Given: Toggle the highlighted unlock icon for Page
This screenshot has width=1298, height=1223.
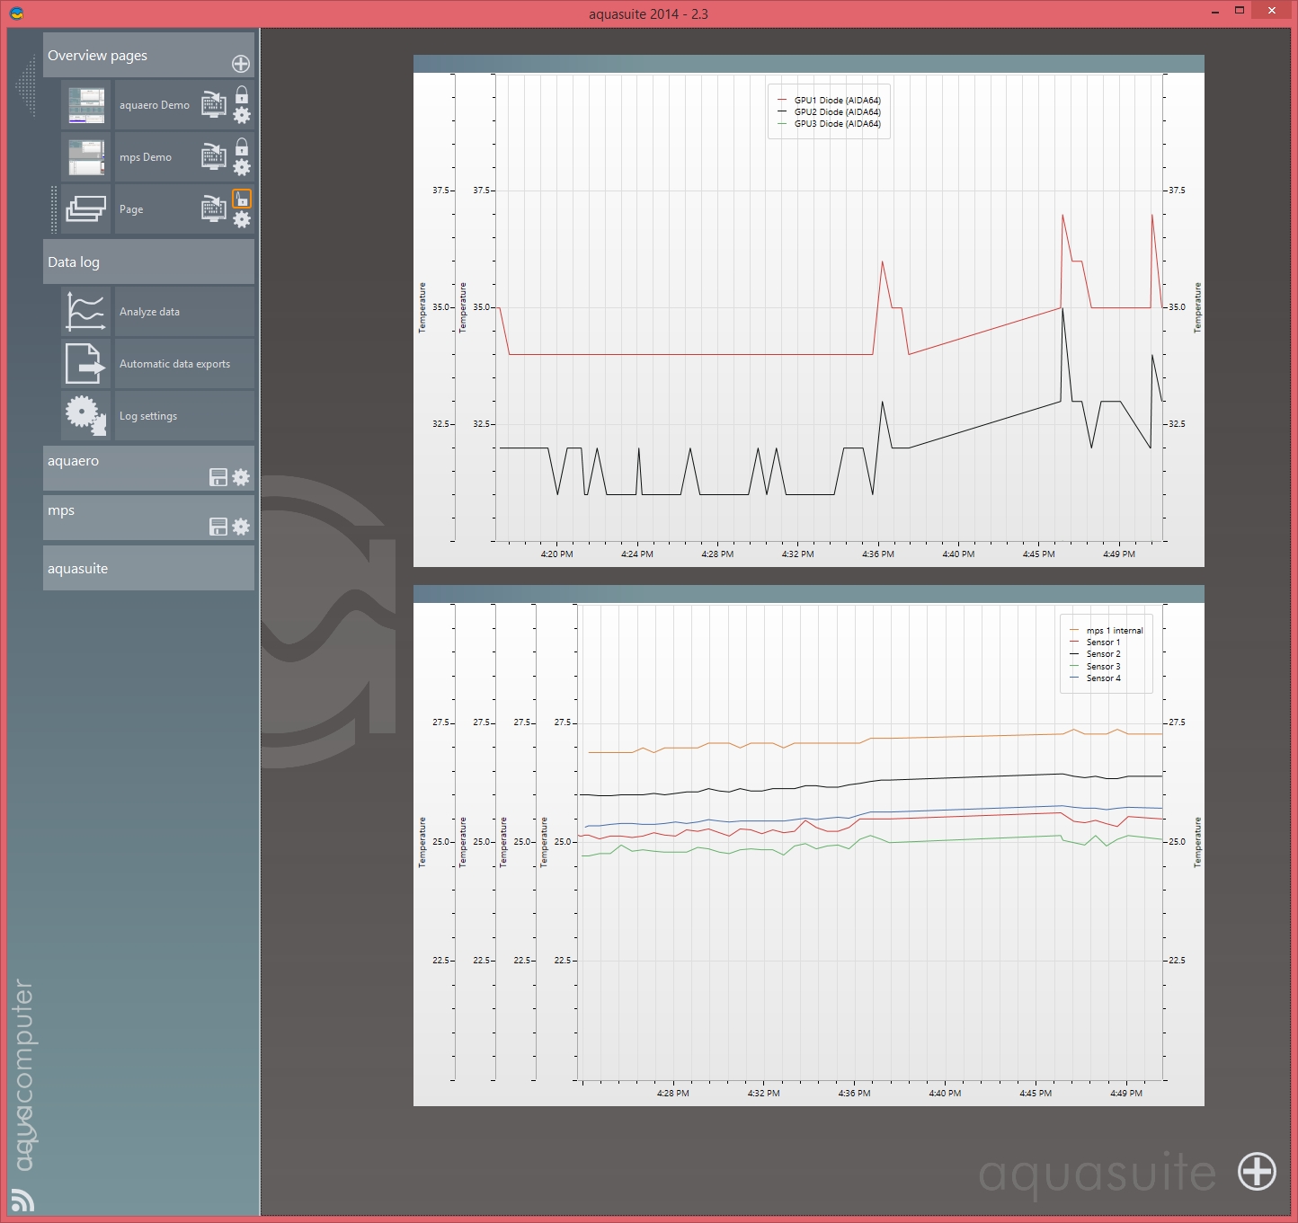Looking at the screenshot, I should [242, 199].
